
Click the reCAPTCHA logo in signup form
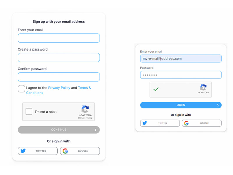85,109
